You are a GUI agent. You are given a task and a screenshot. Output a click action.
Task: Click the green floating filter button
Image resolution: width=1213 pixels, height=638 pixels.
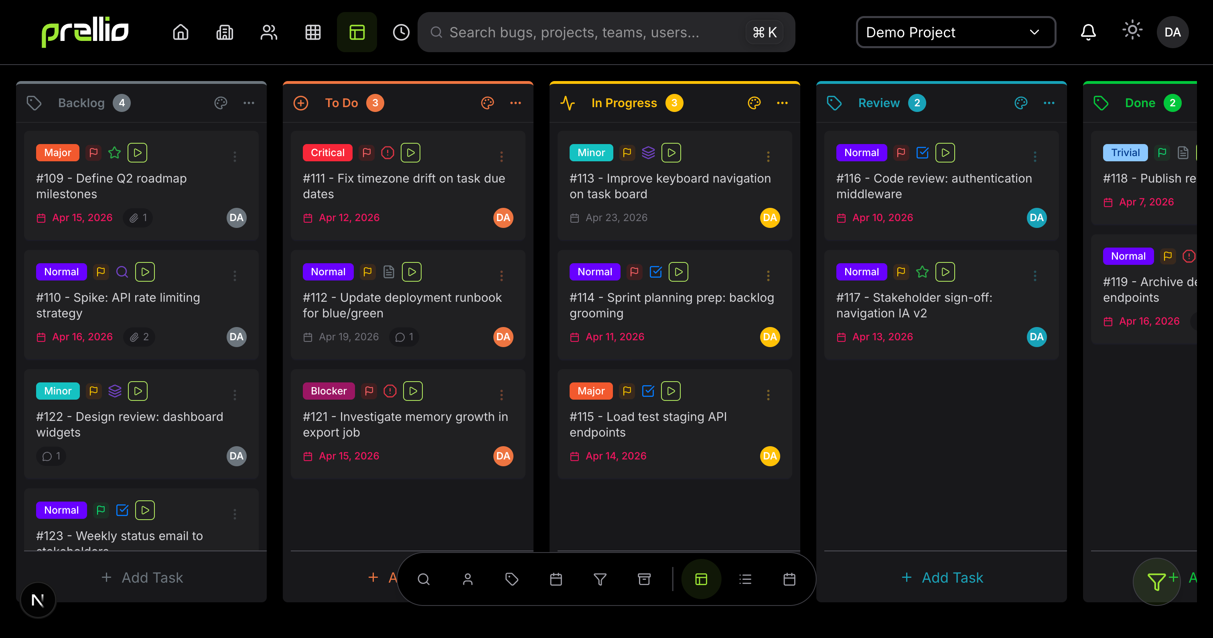click(1156, 581)
